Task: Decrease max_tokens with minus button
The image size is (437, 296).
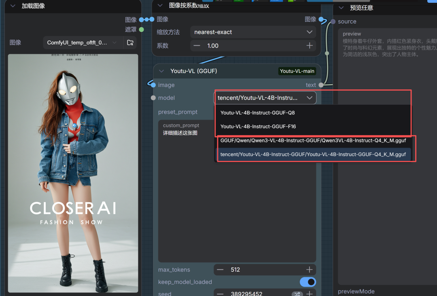Action: click(x=220, y=270)
